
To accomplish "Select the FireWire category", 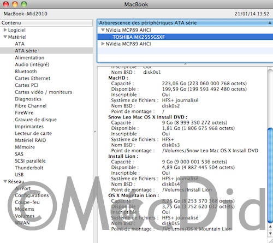I will [x=24, y=112].
